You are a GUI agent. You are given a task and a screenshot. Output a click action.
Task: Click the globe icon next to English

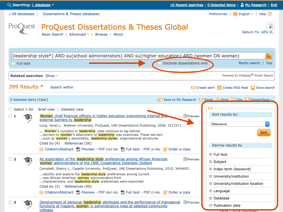[x=235, y=14]
